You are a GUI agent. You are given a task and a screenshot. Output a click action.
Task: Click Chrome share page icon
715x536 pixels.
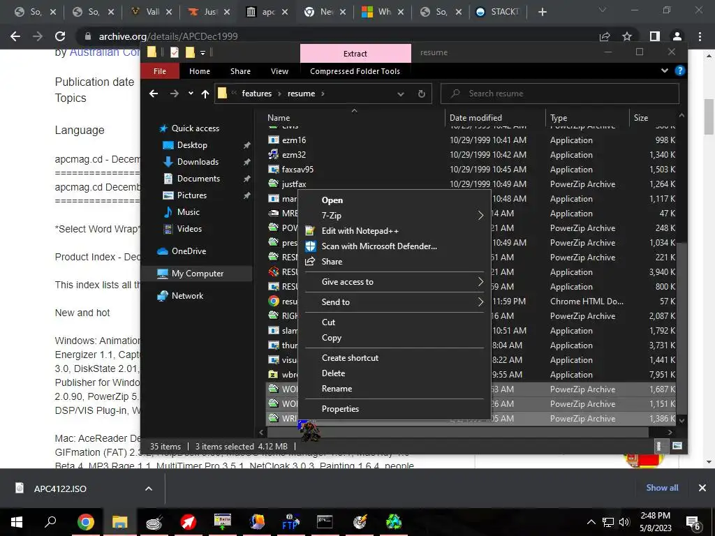coord(605,36)
